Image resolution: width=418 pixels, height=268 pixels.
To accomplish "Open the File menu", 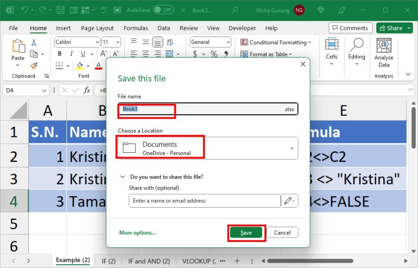I will coord(13,28).
